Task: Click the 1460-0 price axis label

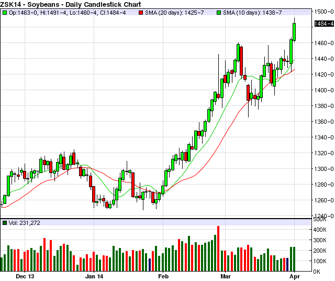Action: (x=324, y=43)
